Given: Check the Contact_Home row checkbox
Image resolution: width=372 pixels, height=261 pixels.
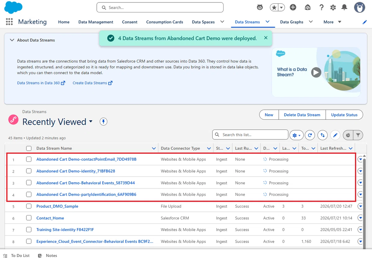Looking at the screenshot, I should (29, 218).
